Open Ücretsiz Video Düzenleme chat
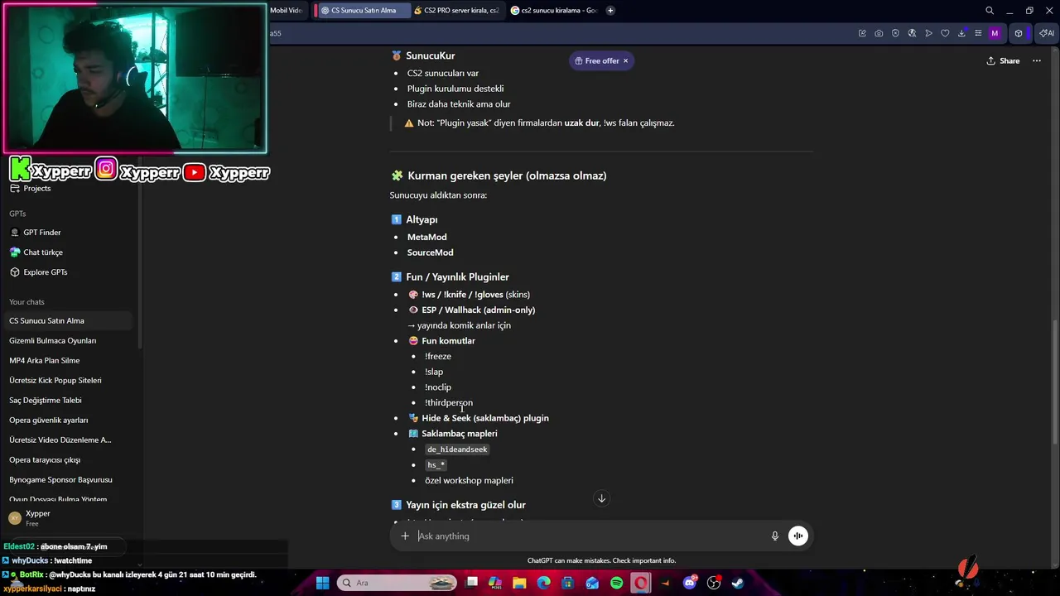This screenshot has width=1060, height=596. 69,440
